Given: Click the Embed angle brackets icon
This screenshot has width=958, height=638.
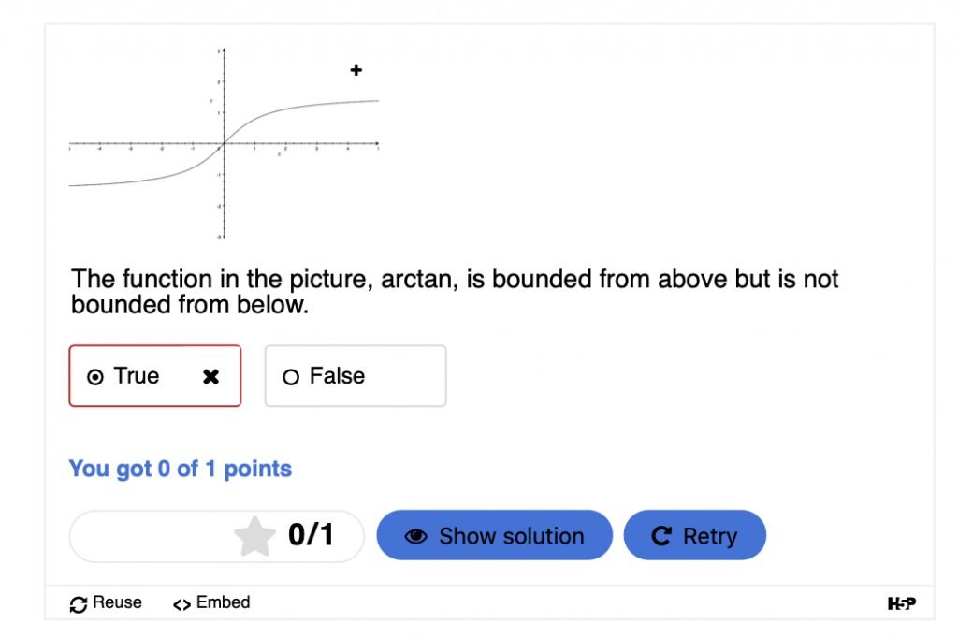Looking at the screenshot, I should pyautogui.click(x=181, y=604).
